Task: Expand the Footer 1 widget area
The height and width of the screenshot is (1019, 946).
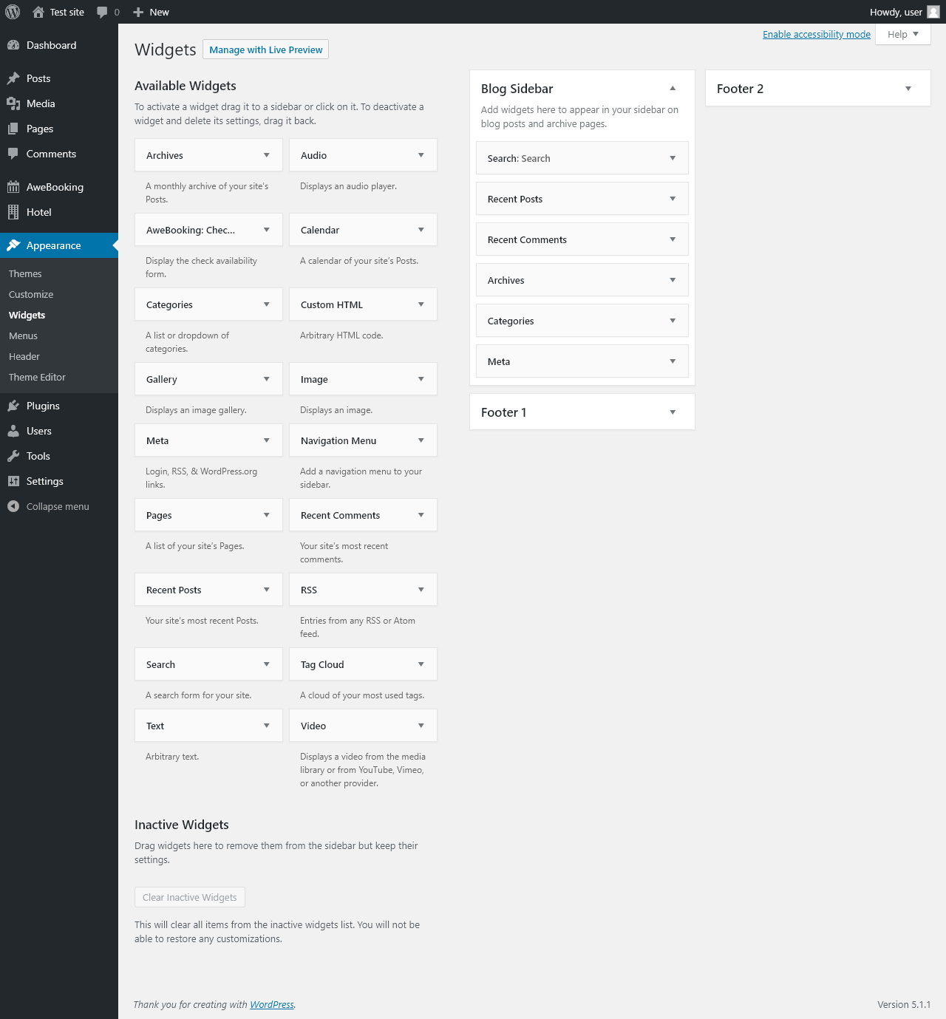Action: point(673,412)
